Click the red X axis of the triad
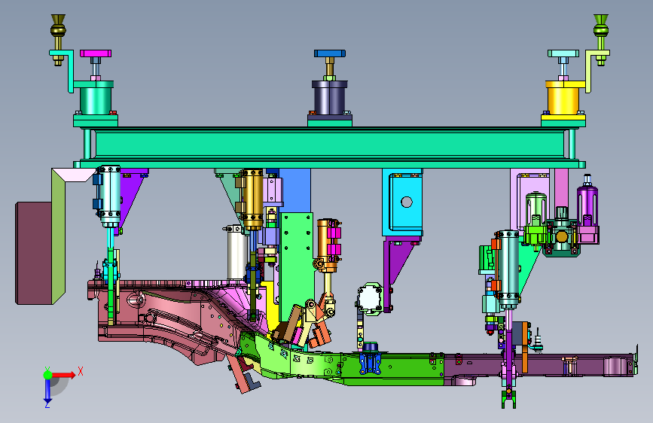Viewport: 653px width, 423px height. 63,375
